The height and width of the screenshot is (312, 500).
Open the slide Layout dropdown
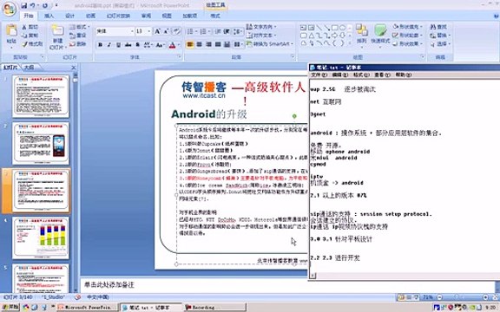(79, 27)
